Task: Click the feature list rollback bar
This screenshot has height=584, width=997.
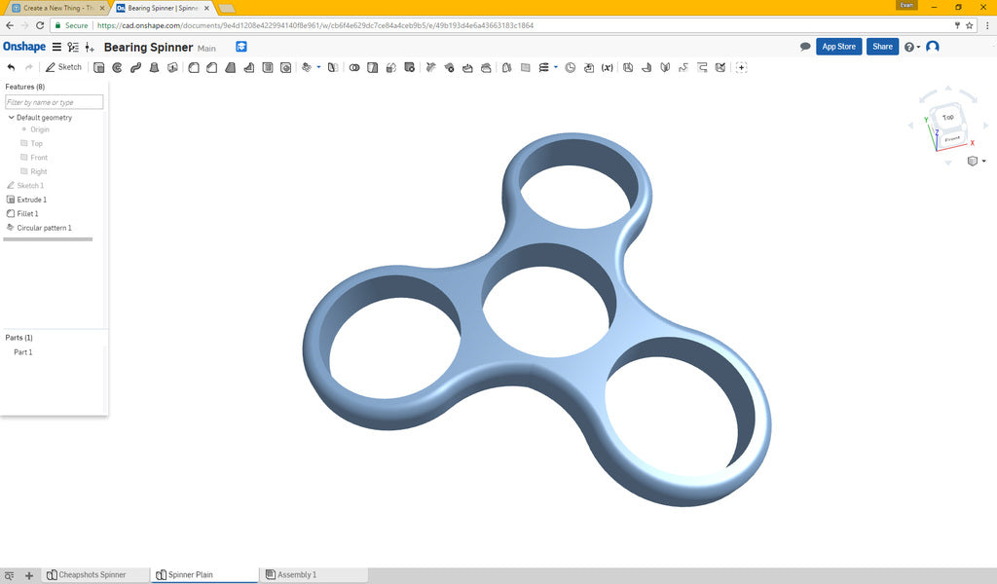Action: [48, 239]
